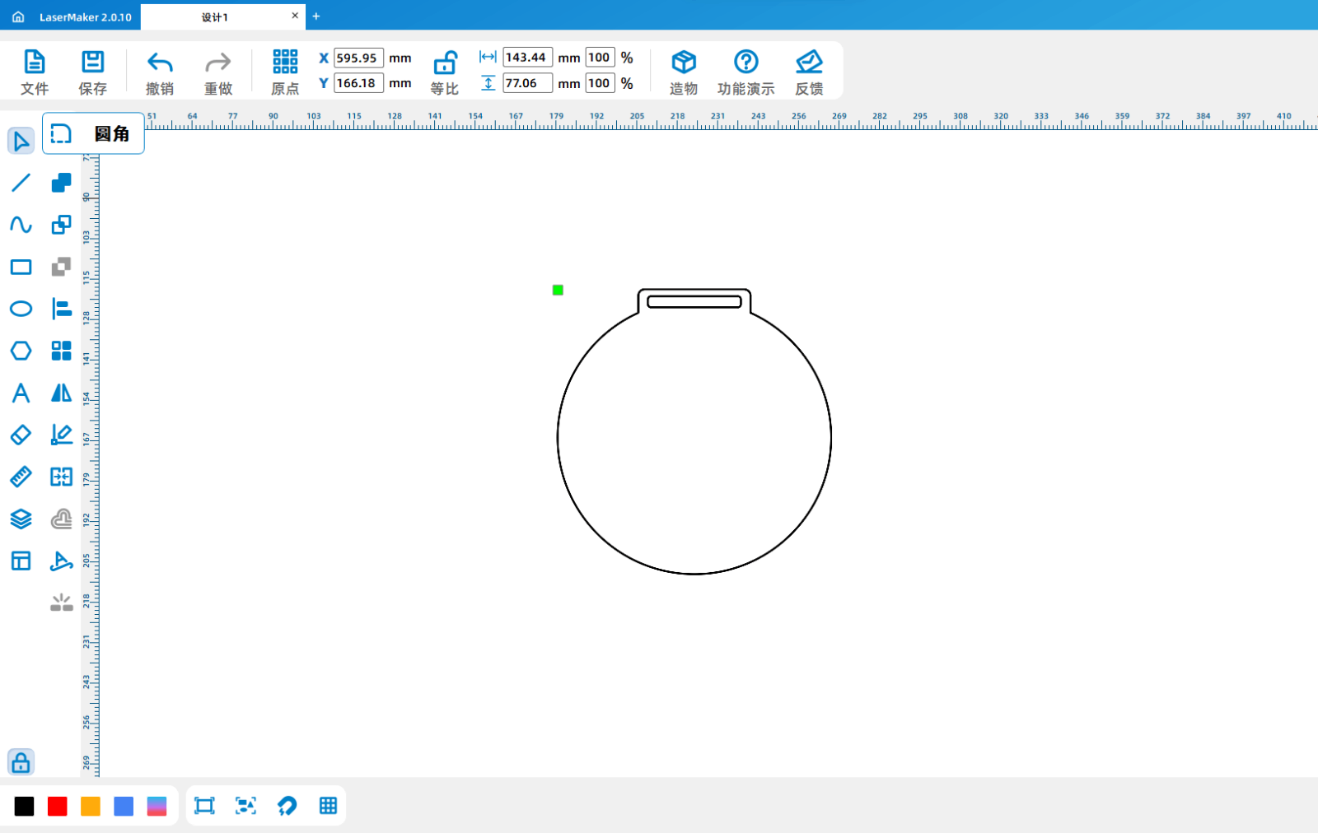This screenshot has width=1318, height=833.
Task: Pick the polygon hexagon tool
Action: pyautogui.click(x=21, y=351)
